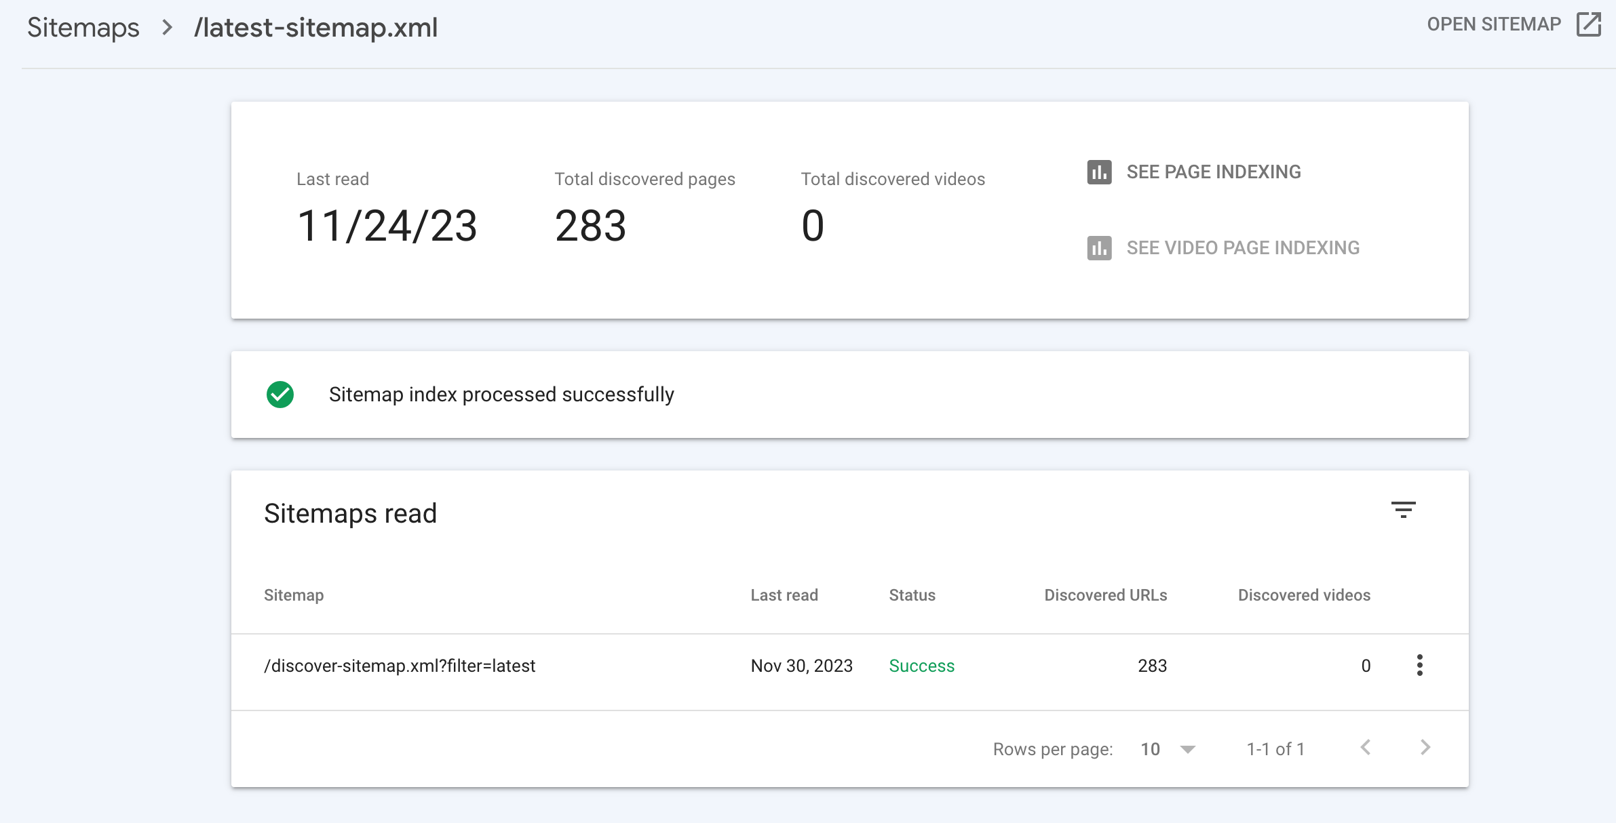The image size is (1616, 823).
Task: Click the 283 discovered URLs cell
Action: (1152, 666)
